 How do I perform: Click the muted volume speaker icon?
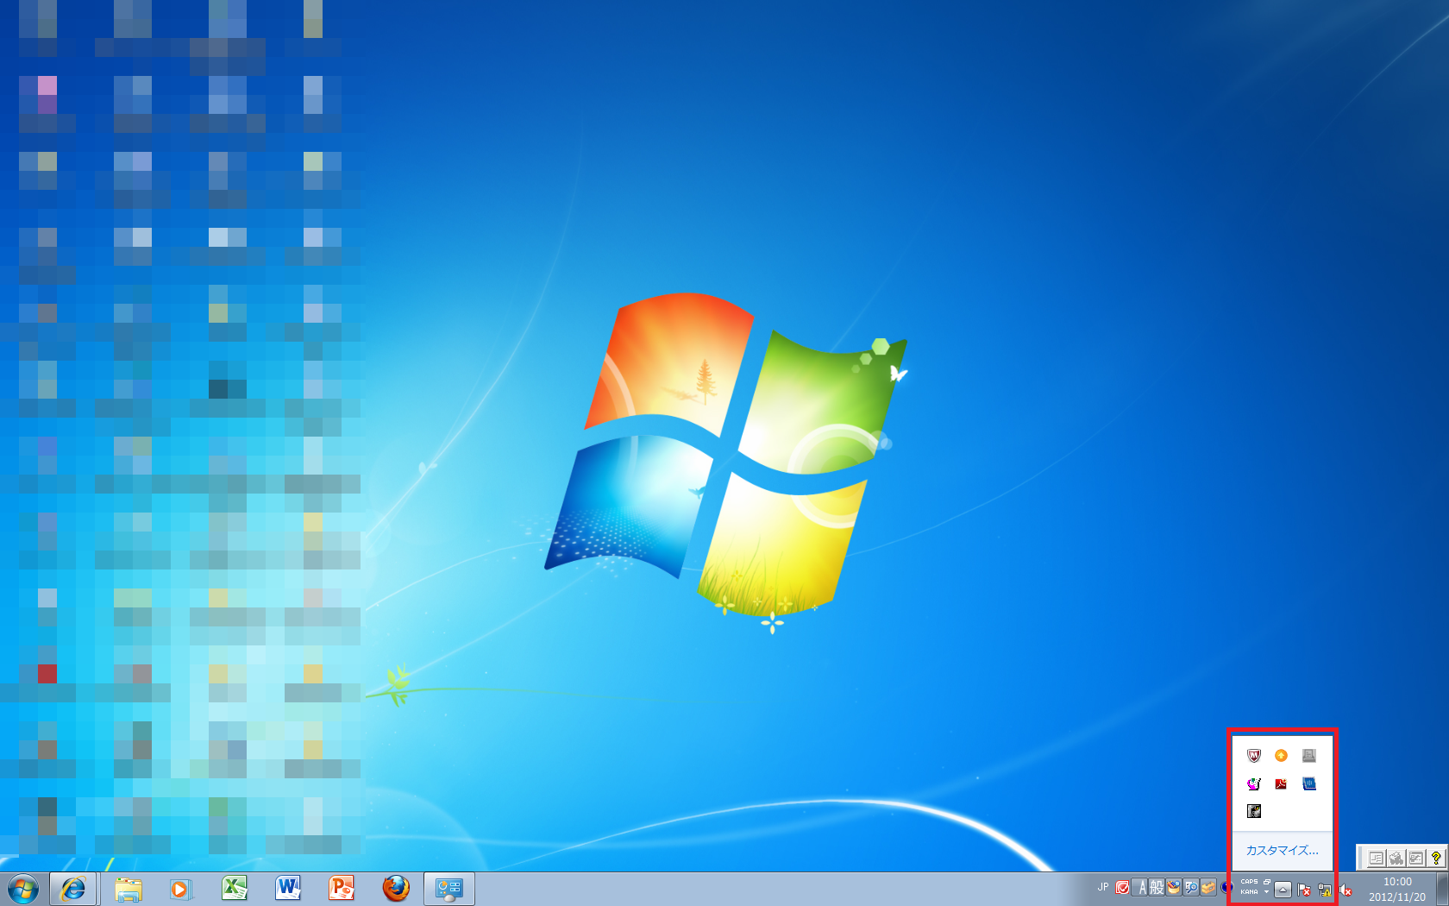(x=1345, y=890)
